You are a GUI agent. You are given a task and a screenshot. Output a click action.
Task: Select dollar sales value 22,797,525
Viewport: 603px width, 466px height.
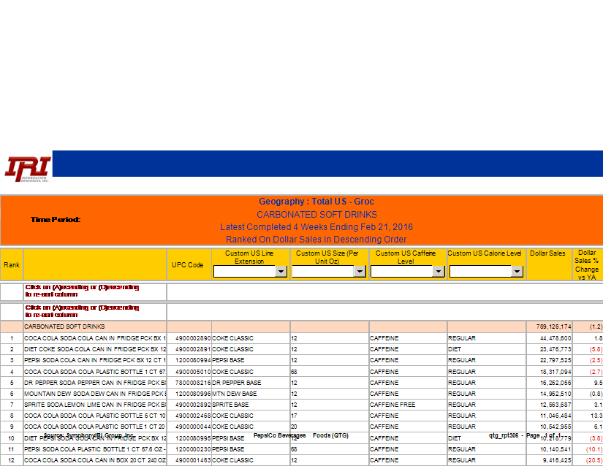click(x=555, y=360)
